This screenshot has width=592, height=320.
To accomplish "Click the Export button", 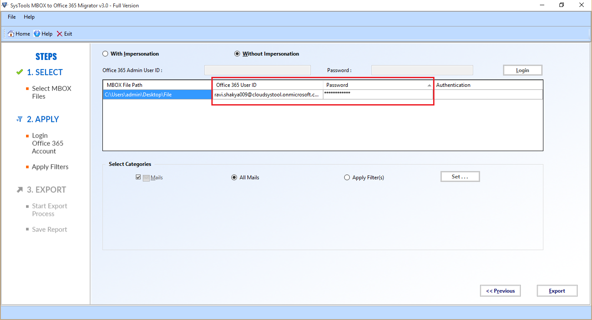I will coord(557,291).
